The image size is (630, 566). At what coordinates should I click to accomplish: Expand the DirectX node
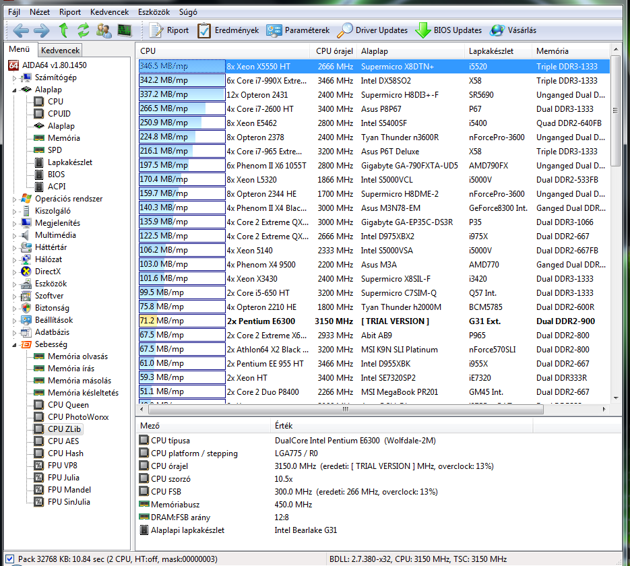(x=14, y=272)
